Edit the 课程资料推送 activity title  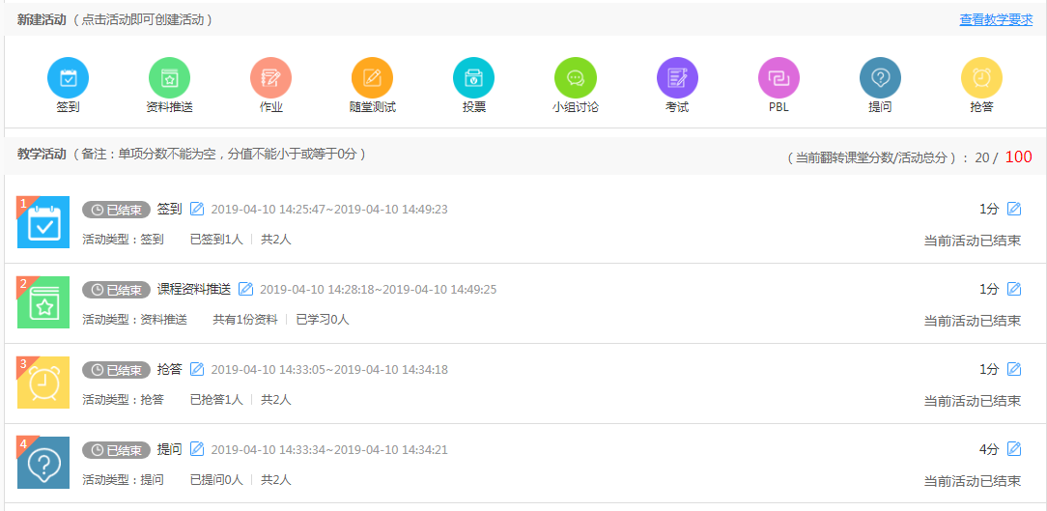coord(246,289)
